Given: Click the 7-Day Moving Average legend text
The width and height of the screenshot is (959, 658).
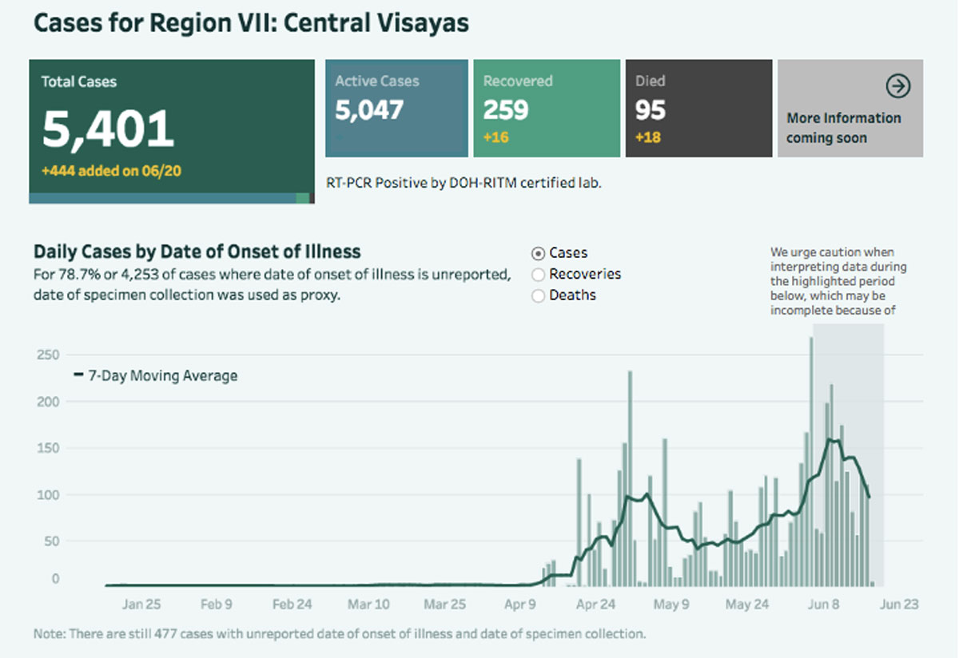Looking at the screenshot, I should 162,375.
